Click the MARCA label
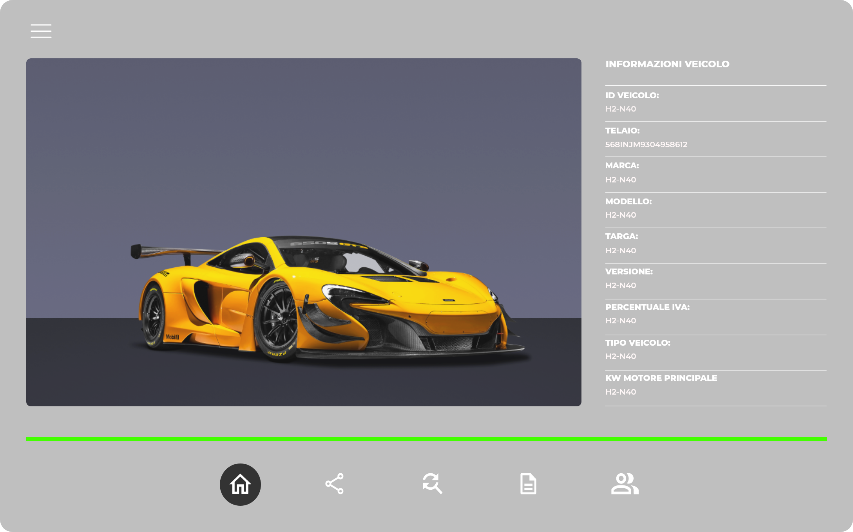853x532 pixels. click(x=622, y=166)
